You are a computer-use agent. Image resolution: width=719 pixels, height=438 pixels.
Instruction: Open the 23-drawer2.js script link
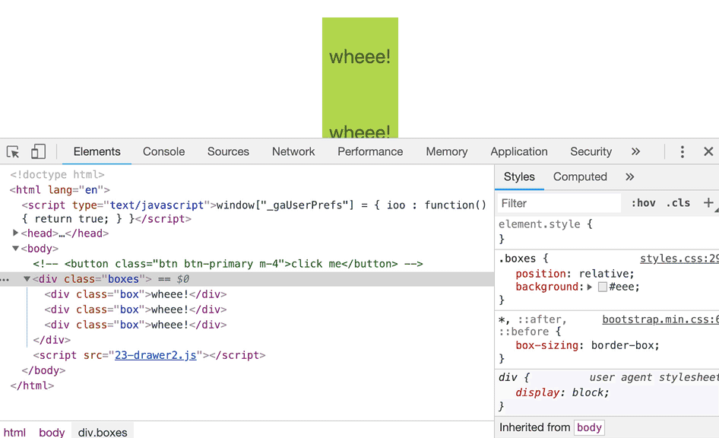(156, 355)
